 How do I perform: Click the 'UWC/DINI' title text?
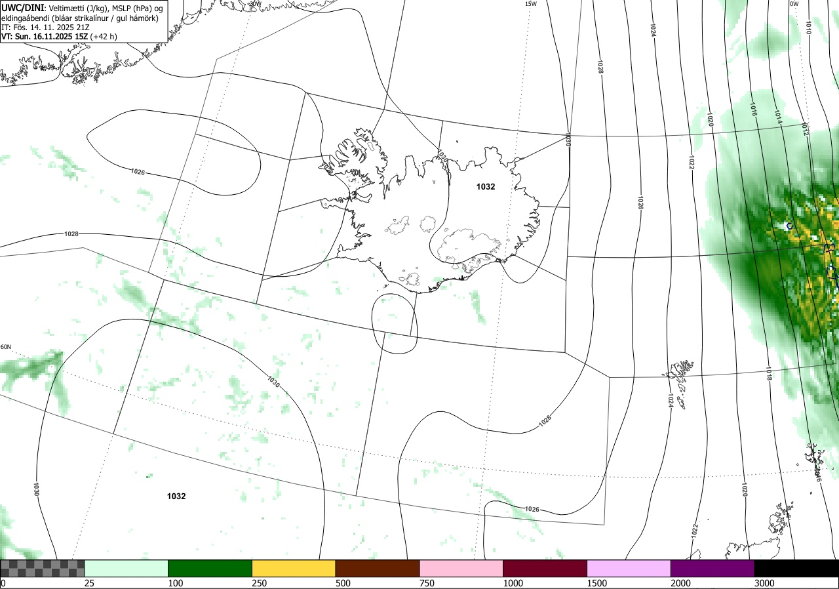(x=23, y=7)
